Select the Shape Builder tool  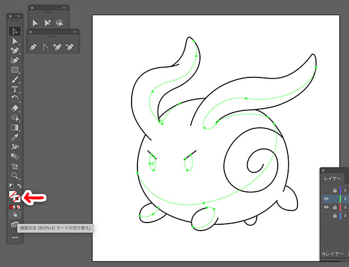click(x=15, y=118)
